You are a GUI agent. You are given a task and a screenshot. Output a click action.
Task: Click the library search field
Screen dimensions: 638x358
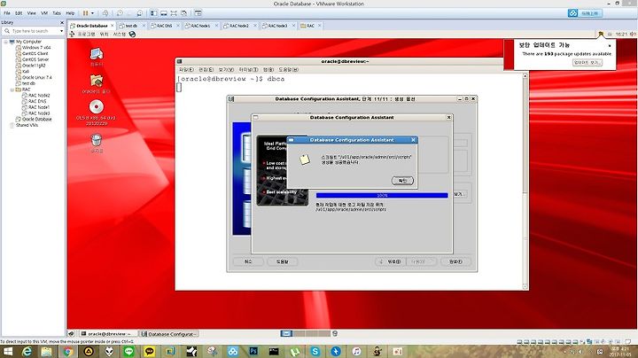pos(33,31)
